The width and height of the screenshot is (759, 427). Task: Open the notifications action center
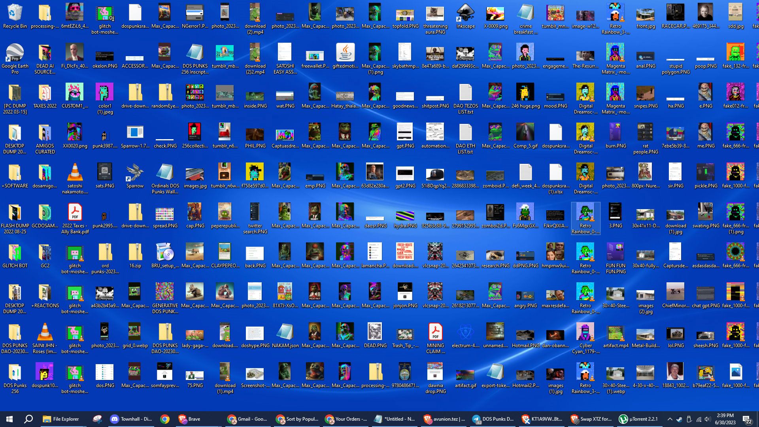point(747,419)
